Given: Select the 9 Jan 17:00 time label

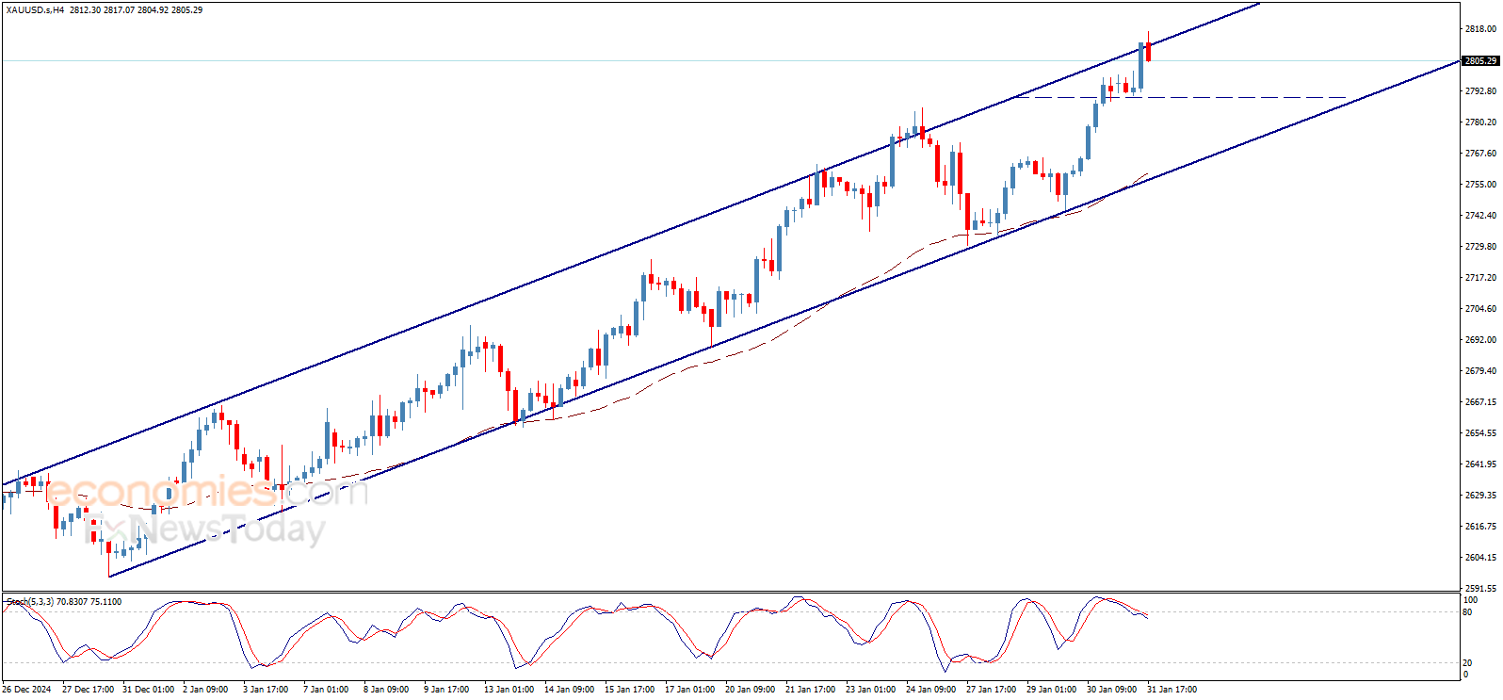Looking at the screenshot, I should 446,690.
